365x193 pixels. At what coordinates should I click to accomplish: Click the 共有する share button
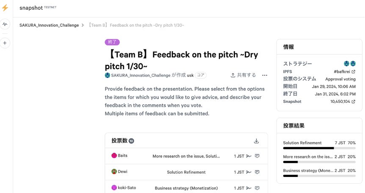pos(243,75)
